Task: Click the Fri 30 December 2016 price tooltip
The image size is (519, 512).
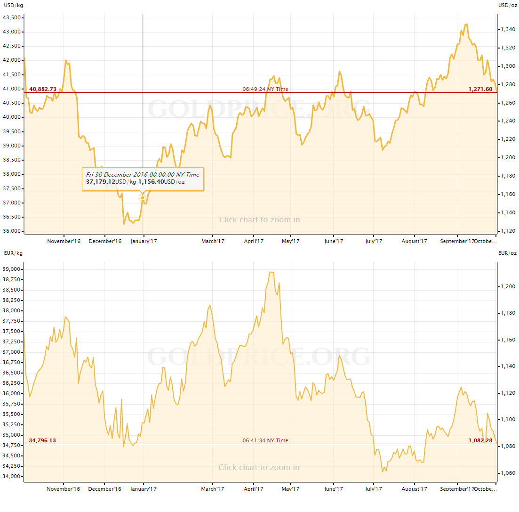Action: click(143, 179)
